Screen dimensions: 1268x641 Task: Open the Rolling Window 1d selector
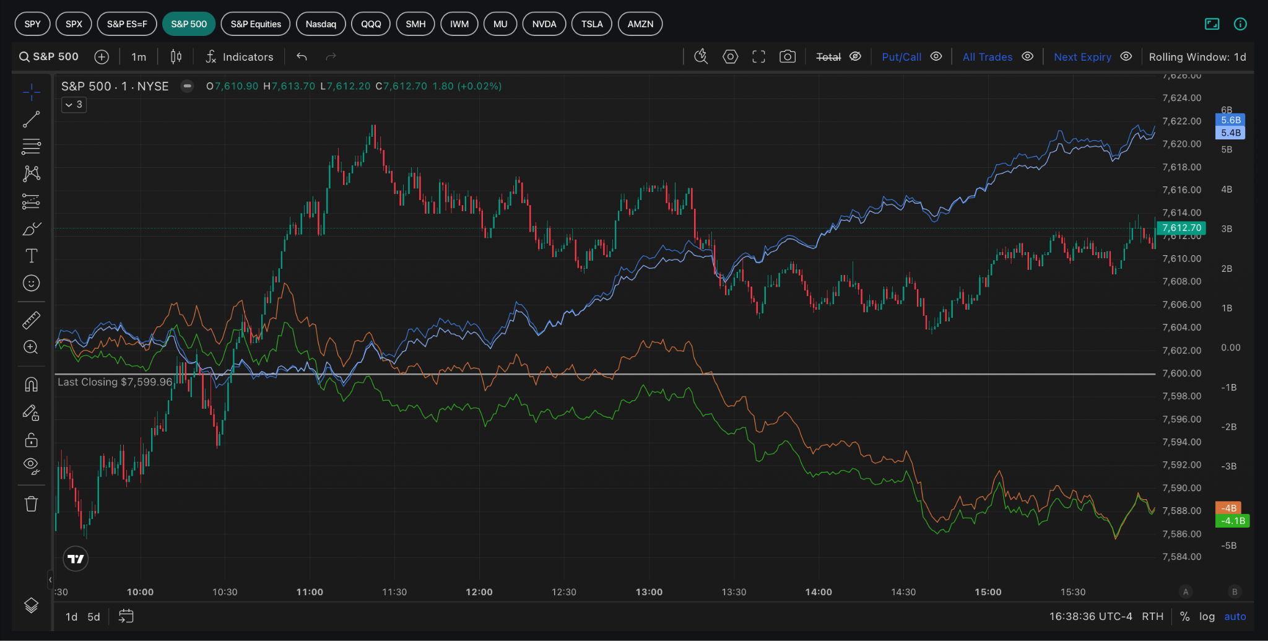1197,57
